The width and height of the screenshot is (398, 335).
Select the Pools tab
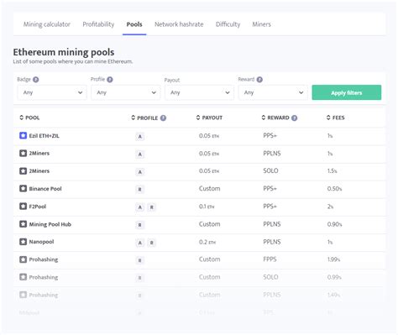pos(134,24)
